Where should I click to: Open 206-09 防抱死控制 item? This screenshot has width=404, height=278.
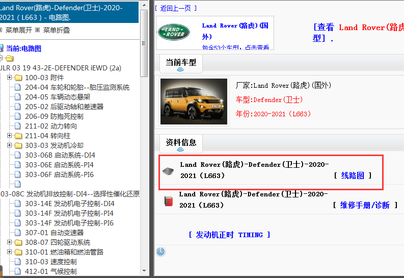pos(54,116)
